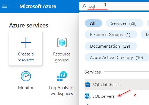The height and width of the screenshot is (105, 149).
Task: Select the All filter pill
Action: [93, 23]
